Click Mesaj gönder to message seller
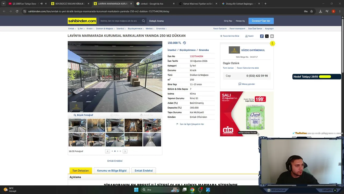344x194 pixels. click(x=247, y=84)
